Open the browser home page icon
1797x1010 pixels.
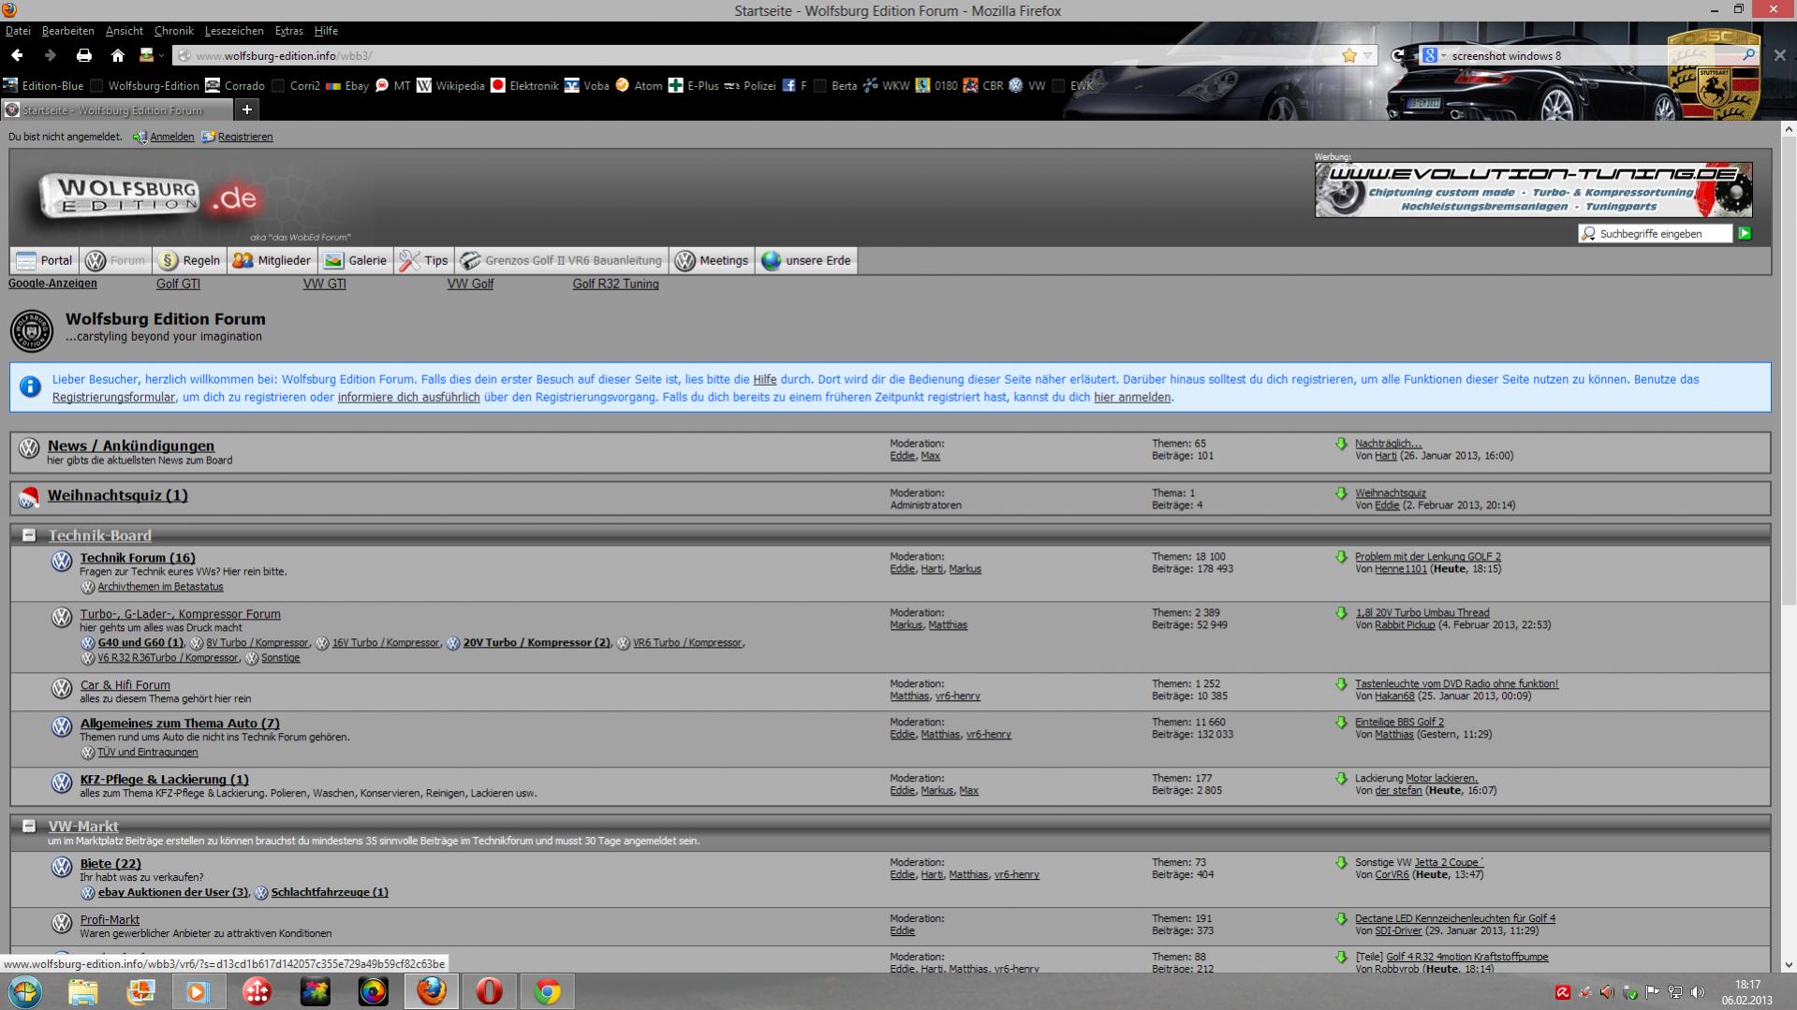pyautogui.click(x=117, y=55)
